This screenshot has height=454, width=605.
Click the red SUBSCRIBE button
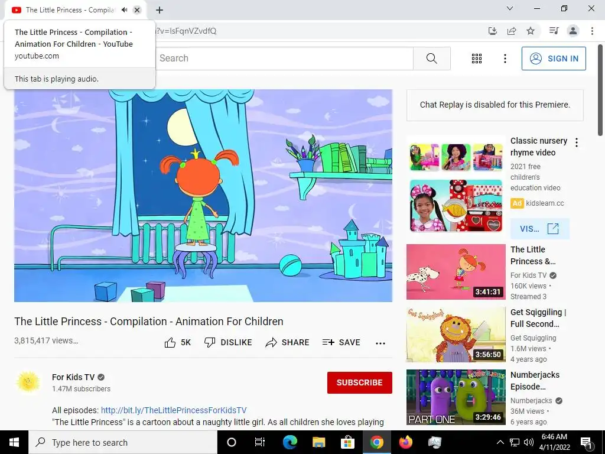tap(360, 382)
